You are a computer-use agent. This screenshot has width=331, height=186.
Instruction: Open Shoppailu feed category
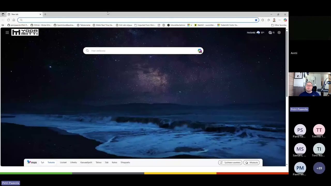click(x=125, y=162)
